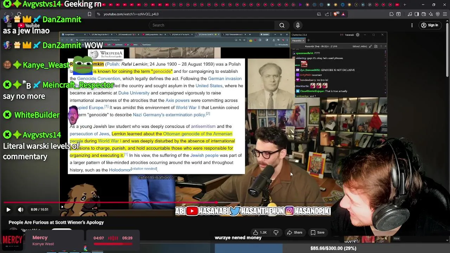Like the video with 1.3K likes
This screenshot has height=253, width=450.
pos(260,232)
